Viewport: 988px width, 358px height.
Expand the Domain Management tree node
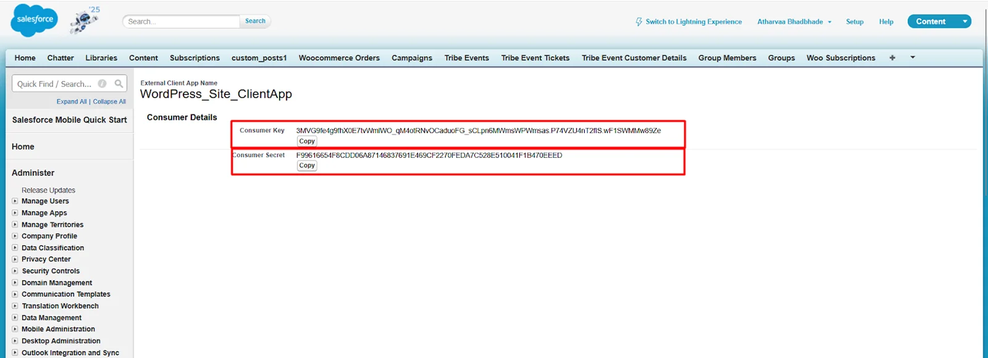(15, 283)
